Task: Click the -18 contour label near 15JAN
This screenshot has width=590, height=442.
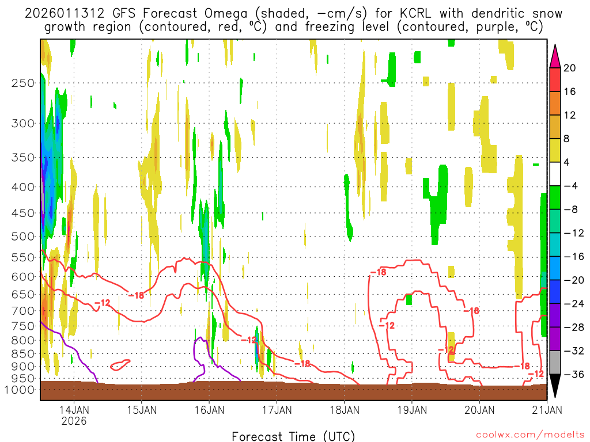Action: (136, 295)
